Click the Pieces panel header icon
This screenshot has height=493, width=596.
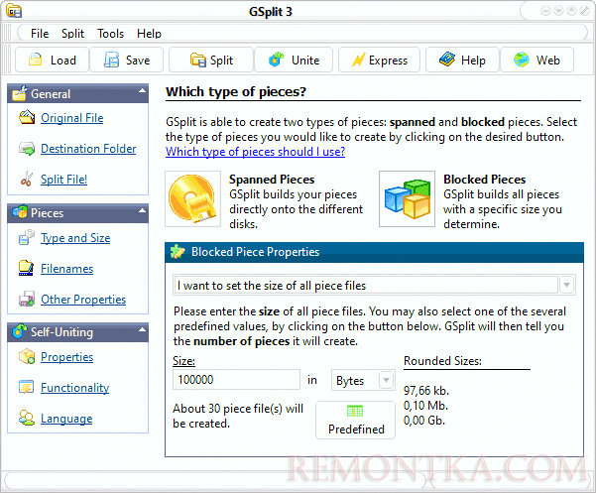pos(20,212)
